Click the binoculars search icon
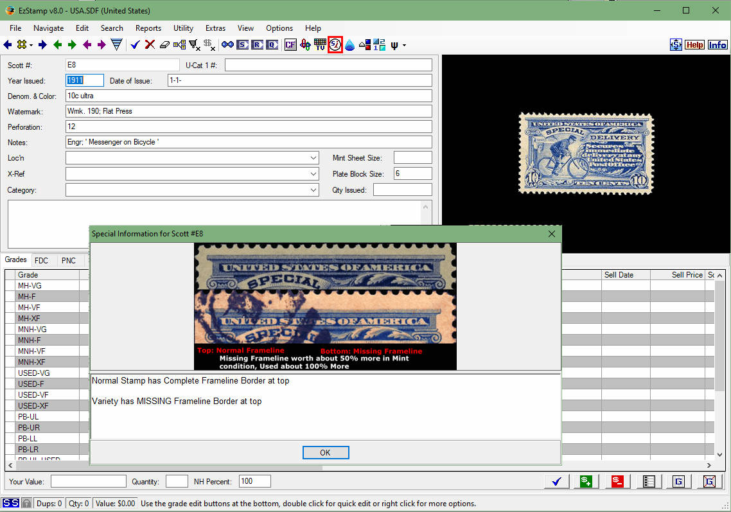The width and height of the screenshot is (731, 512). [227, 44]
